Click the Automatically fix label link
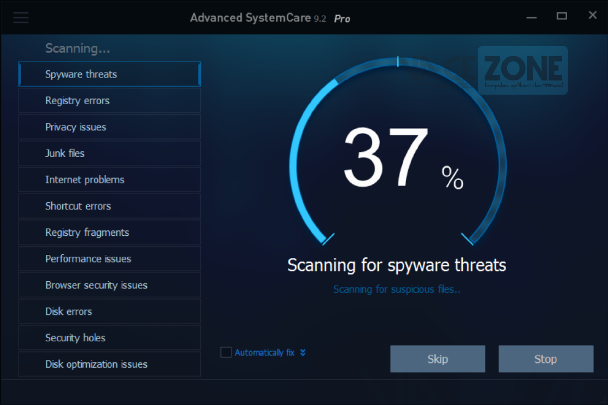This screenshot has width=608, height=405. tap(264, 353)
